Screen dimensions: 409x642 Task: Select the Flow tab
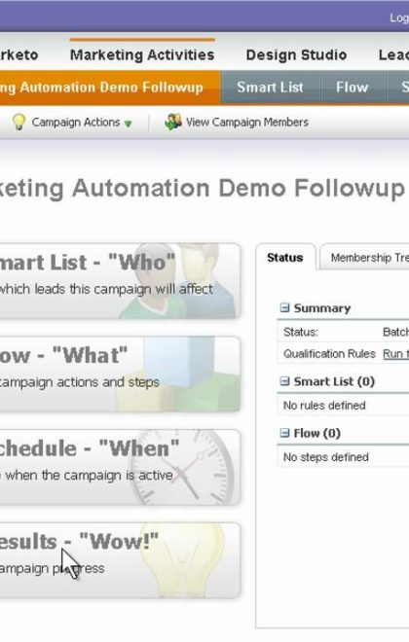(x=353, y=88)
